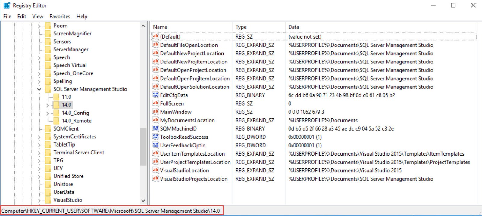Click the folder icon of the 11.0 key
The height and width of the screenshot is (216, 482).
click(56, 97)
